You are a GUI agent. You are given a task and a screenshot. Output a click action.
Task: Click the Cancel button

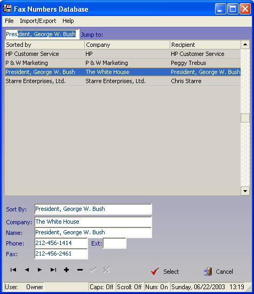[x=219, y=271]
